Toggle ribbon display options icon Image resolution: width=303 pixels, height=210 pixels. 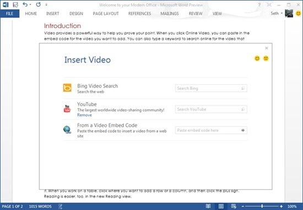click(269, 5)
